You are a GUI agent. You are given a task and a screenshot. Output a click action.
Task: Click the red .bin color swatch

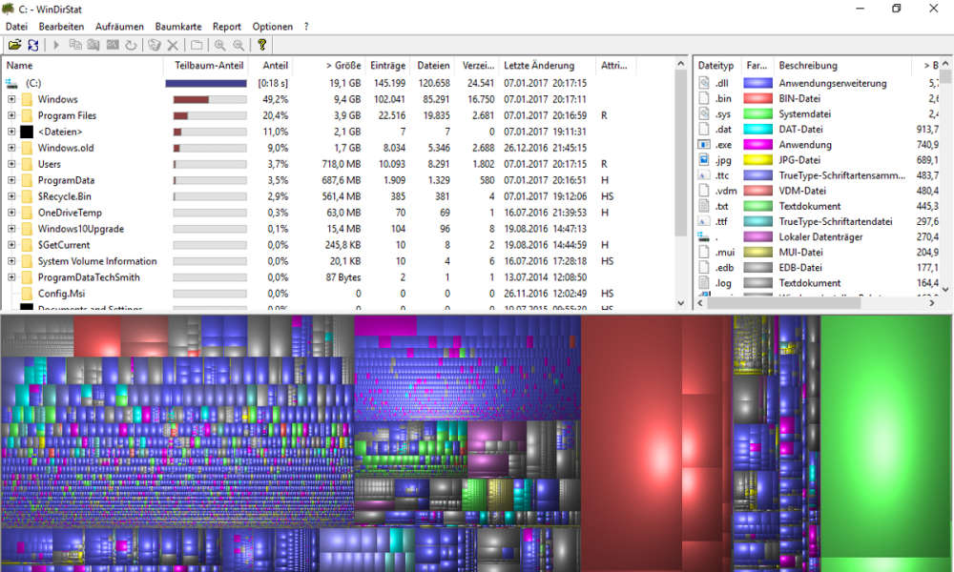pyautogui.click(x=758, y=98)
